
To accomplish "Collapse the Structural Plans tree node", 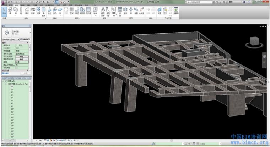I will click(x=6, y=84).
